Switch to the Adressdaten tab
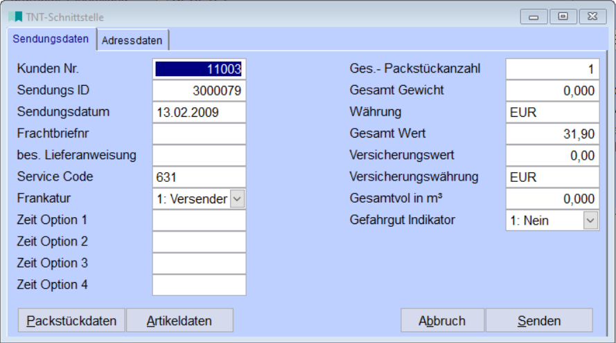The image size is (616, 343). click(132, 40)
